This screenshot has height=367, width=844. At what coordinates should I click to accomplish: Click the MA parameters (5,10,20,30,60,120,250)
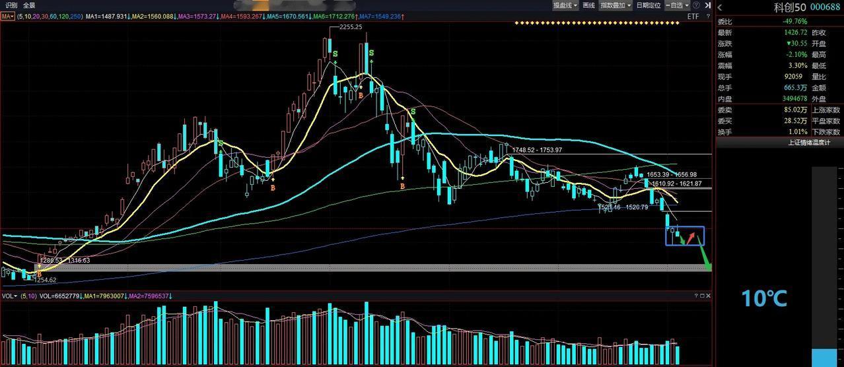[x=50, y=16]
